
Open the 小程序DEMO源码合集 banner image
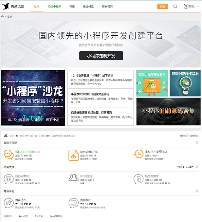(x=169, y=112)
